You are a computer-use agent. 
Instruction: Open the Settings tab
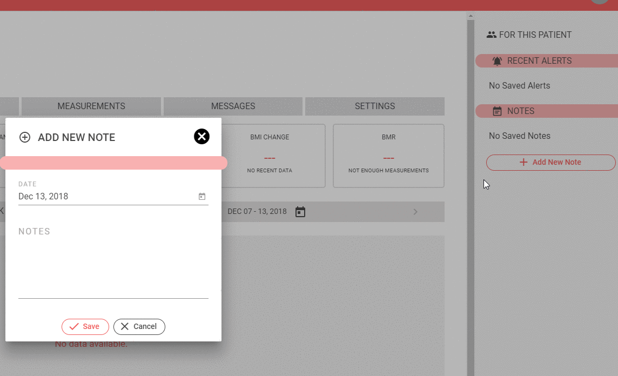[x=375, y=106]
